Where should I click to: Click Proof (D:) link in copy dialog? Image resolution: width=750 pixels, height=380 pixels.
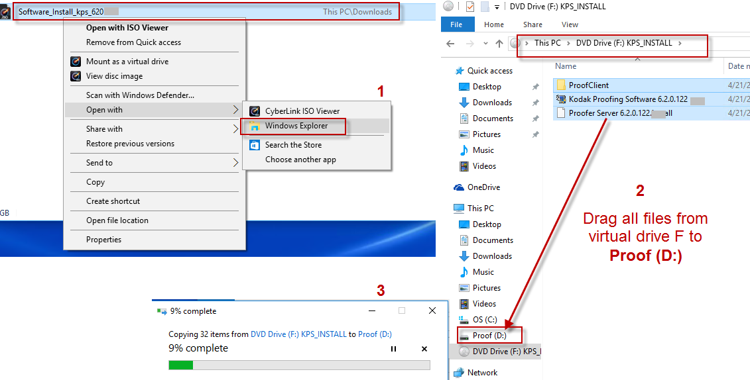[375, 334]
